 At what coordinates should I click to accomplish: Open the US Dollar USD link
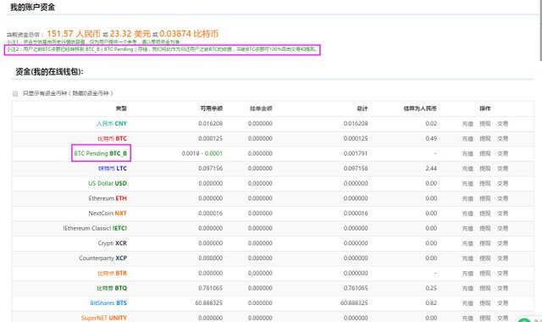pyautogui.click(x=108, y=183)
